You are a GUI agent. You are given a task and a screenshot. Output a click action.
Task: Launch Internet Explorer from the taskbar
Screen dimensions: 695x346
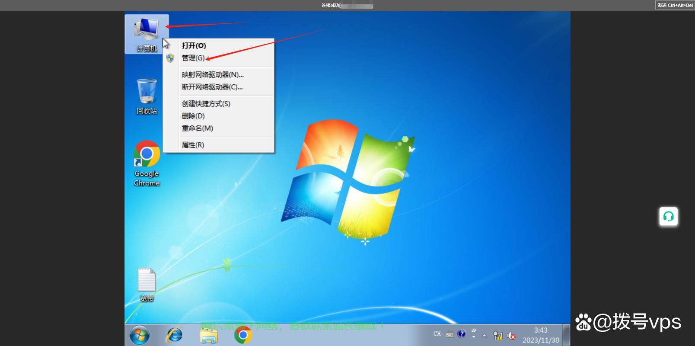point(175,335)
